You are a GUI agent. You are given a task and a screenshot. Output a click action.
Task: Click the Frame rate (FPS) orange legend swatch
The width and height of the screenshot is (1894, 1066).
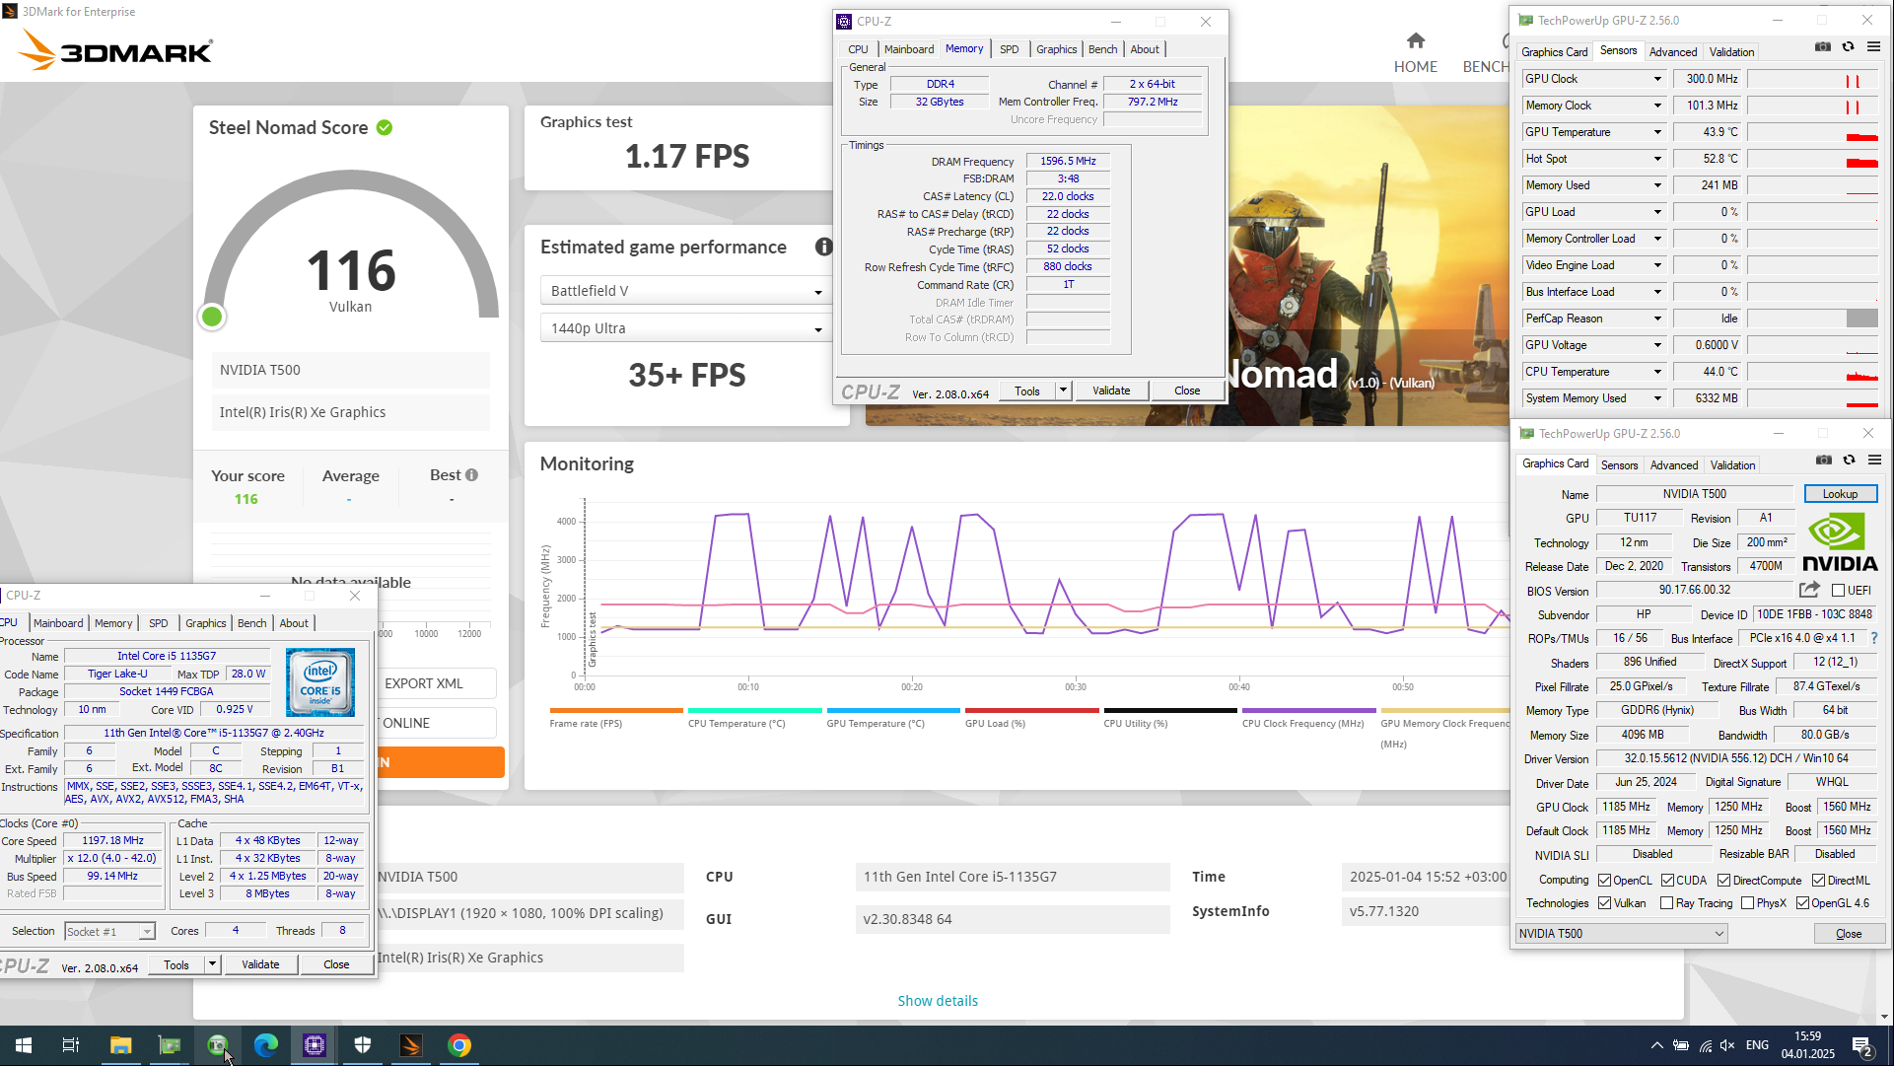coord(616,710)
